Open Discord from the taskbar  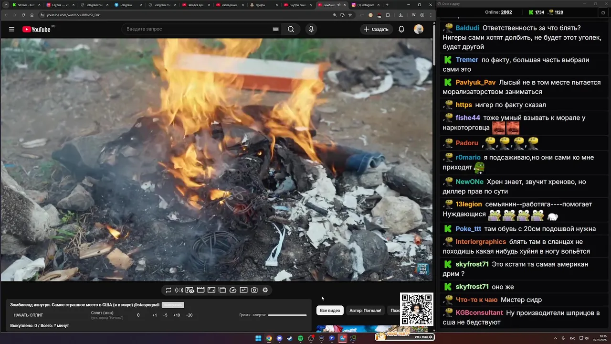click(279, 338)
